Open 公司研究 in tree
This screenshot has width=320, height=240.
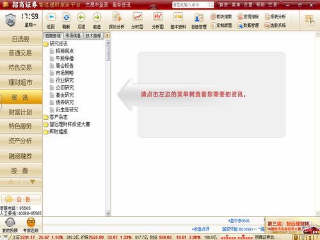point(61,88)
